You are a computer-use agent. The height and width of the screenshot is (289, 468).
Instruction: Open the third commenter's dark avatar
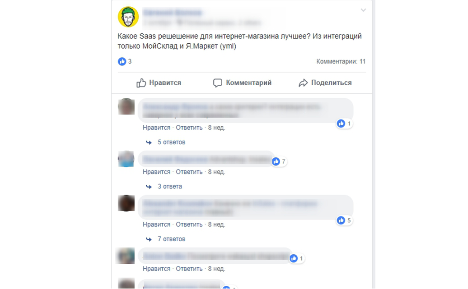[x=126, y=203]
